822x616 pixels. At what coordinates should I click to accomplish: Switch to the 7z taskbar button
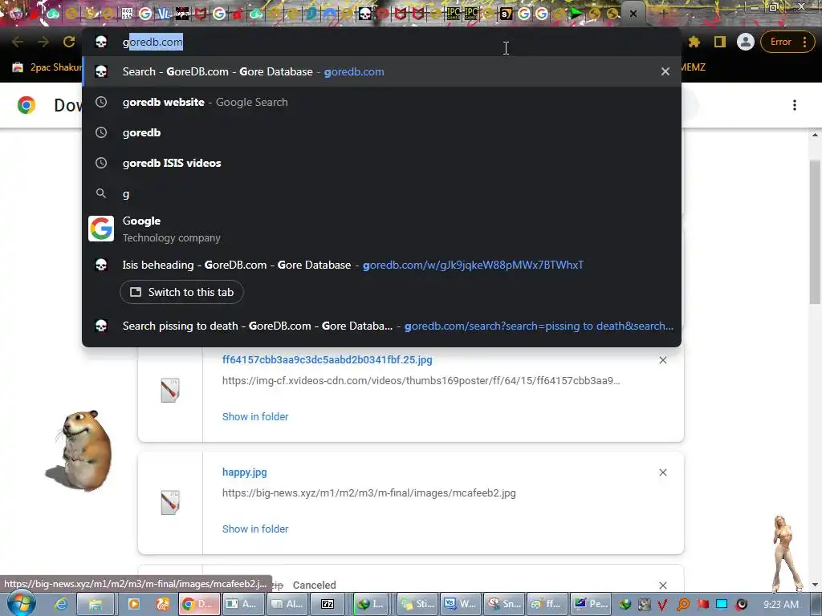coord(328,604)
